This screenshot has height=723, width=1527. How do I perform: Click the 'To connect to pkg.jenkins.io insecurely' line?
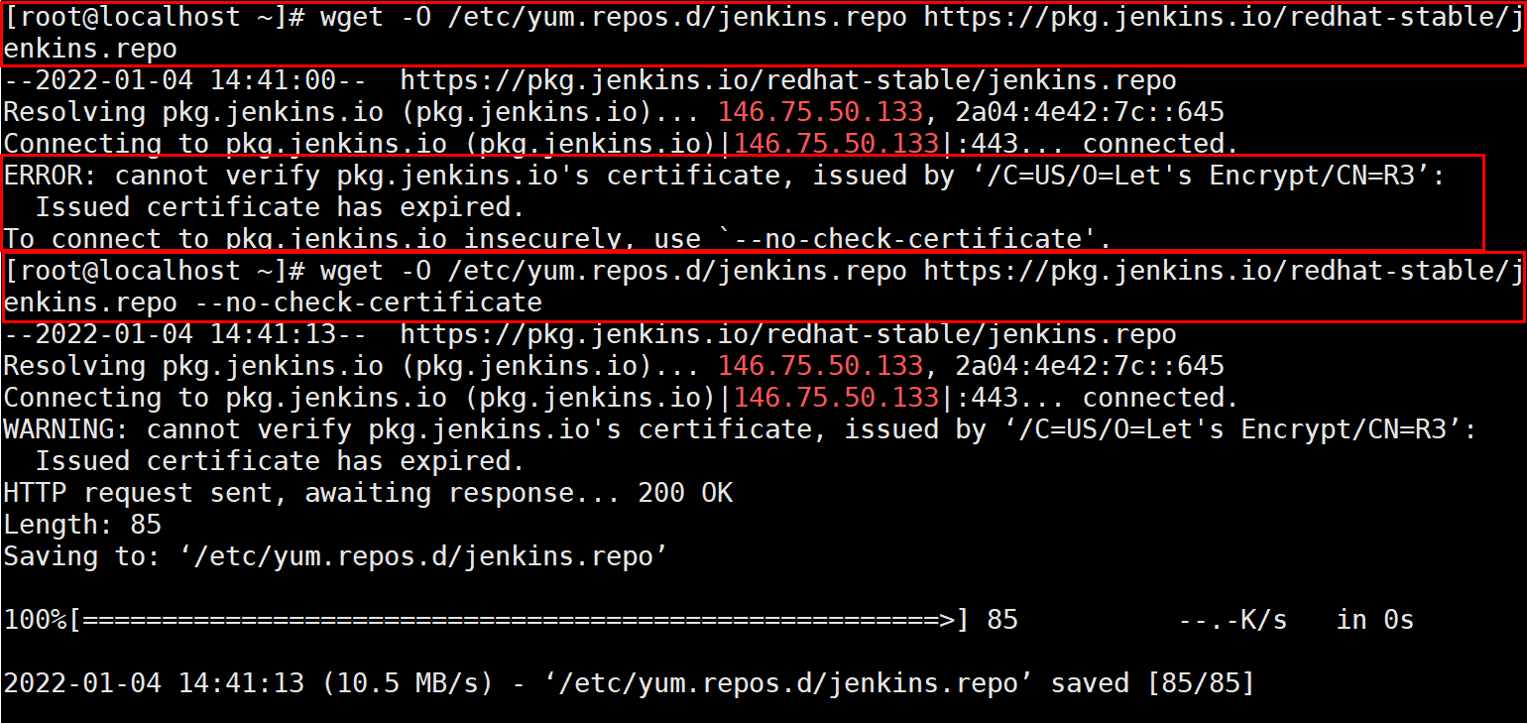[x=557, y=239]
